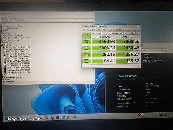Open the MB/s unit dropdown
The image size is (173, 130).
[x=136, y=33]
